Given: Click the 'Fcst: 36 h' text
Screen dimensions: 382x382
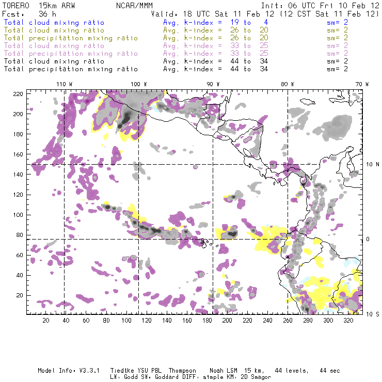Looking at the screenshot, I should click(x=29, y=13).
